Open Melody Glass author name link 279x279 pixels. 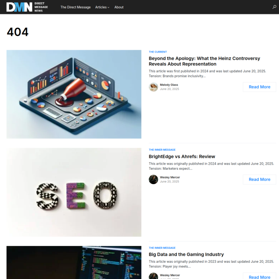click(x=169, y=85)
